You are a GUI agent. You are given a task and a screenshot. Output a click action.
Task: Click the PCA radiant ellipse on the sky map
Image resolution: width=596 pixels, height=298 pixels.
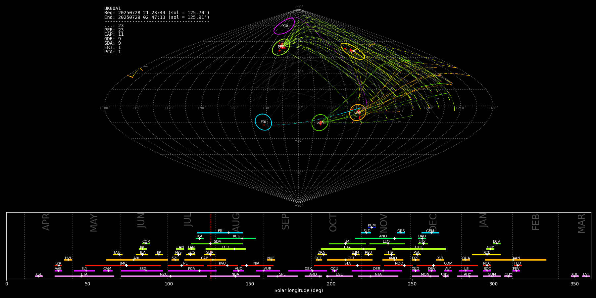click(284, 26)
